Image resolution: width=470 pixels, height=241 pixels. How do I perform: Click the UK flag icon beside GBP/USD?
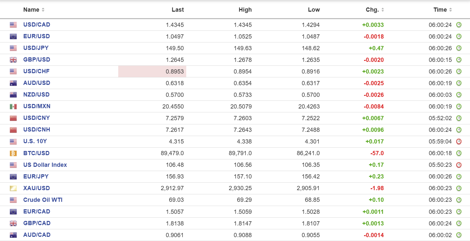(13, 60)
